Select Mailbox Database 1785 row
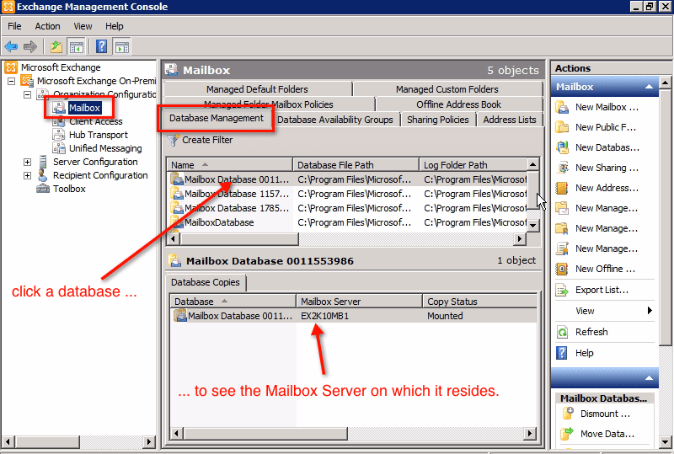 (346, 208)
